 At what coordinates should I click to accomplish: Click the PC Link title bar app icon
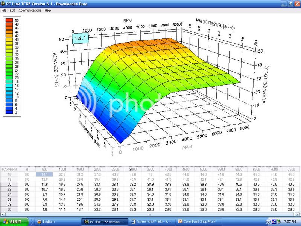[3, 4]
